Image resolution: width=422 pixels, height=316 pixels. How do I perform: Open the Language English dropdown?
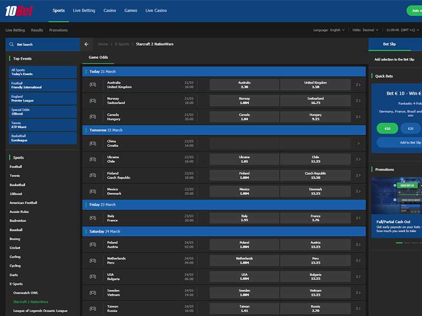(x=329, y=30)
